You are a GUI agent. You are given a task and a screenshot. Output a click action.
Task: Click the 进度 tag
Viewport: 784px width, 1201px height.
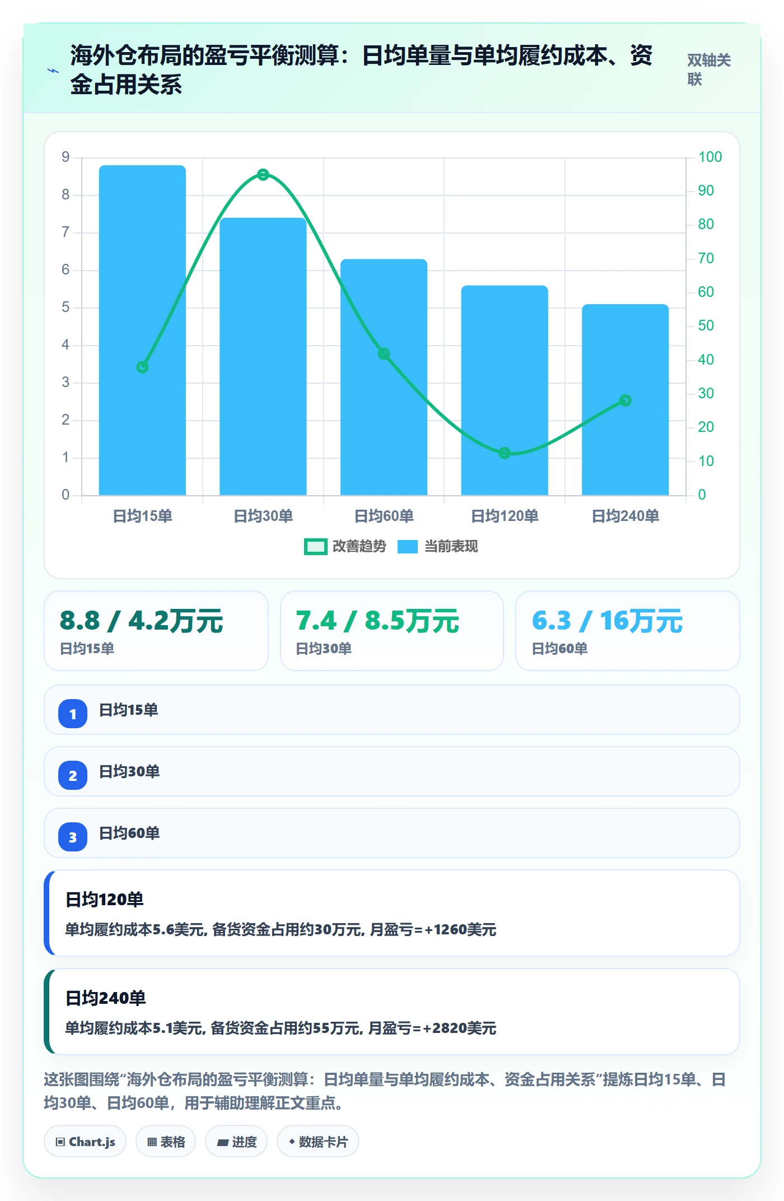point(236,1141)
